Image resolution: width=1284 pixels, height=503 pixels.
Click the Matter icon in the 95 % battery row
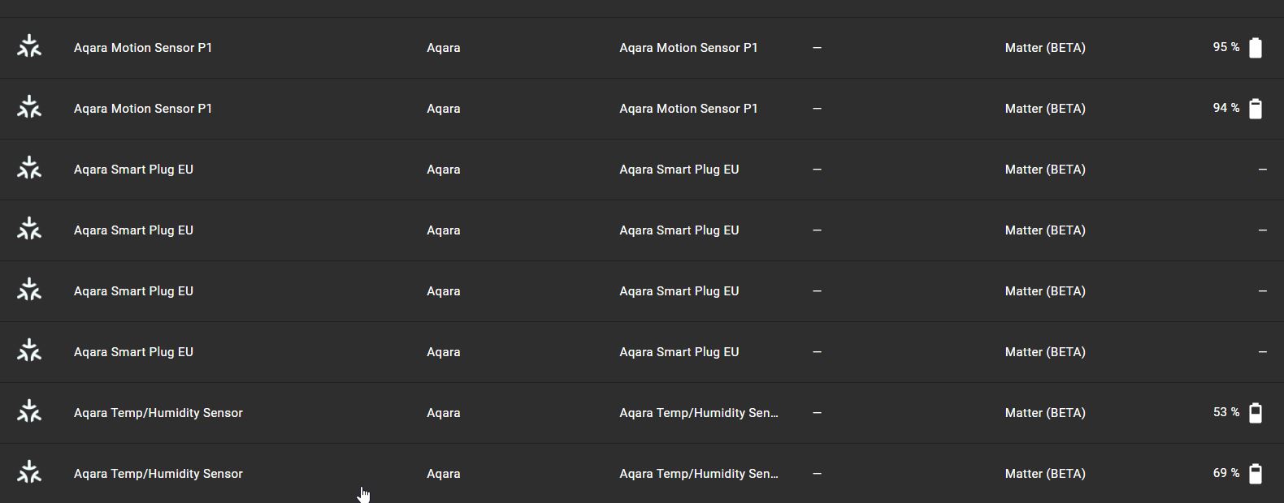point(29,46)
